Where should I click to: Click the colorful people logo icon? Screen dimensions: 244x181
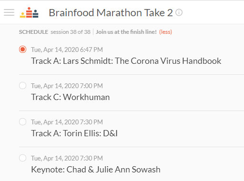[x=29, y=12]
